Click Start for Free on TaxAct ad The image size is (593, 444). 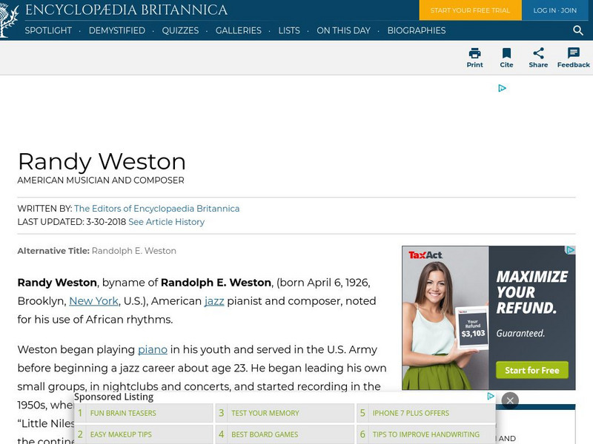point(532,370)
